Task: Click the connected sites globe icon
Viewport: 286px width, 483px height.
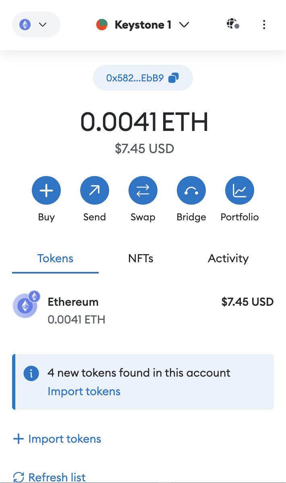Action: tap(233, 25)
